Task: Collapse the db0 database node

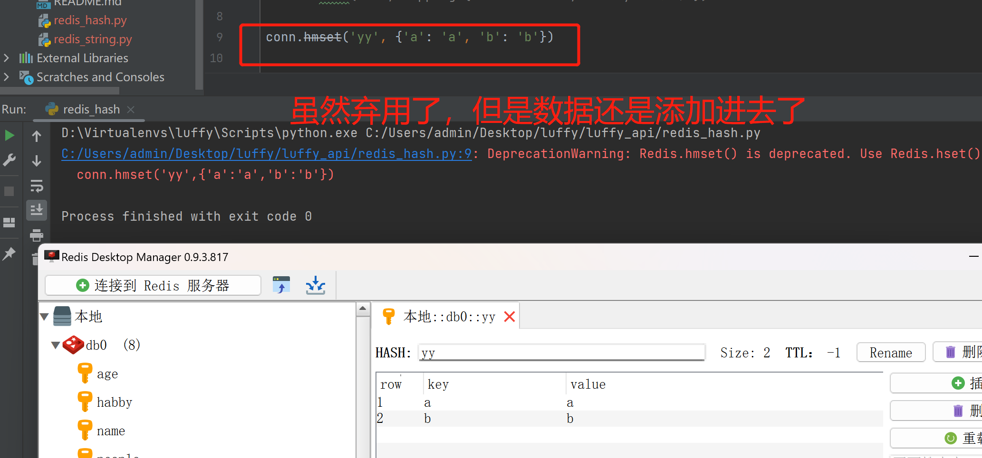Action: (56, 345)
